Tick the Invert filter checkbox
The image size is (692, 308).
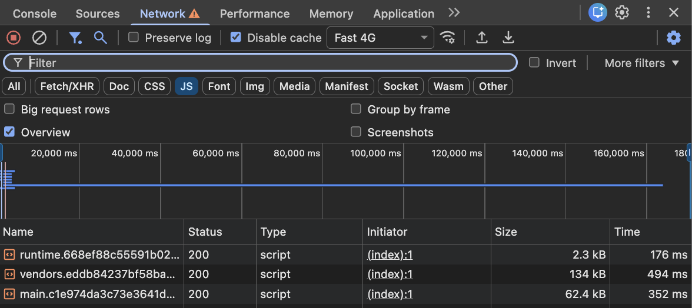(x=534, y=63)
